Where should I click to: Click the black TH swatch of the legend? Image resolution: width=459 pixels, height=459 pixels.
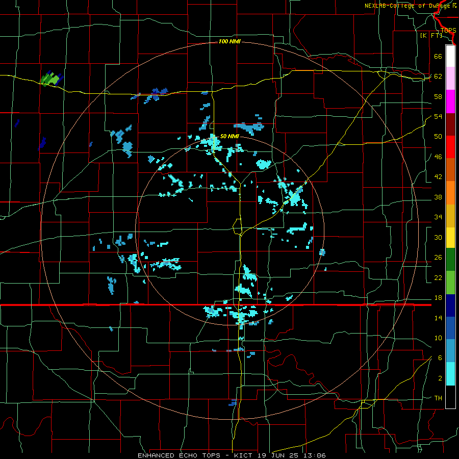click(450, 397)
